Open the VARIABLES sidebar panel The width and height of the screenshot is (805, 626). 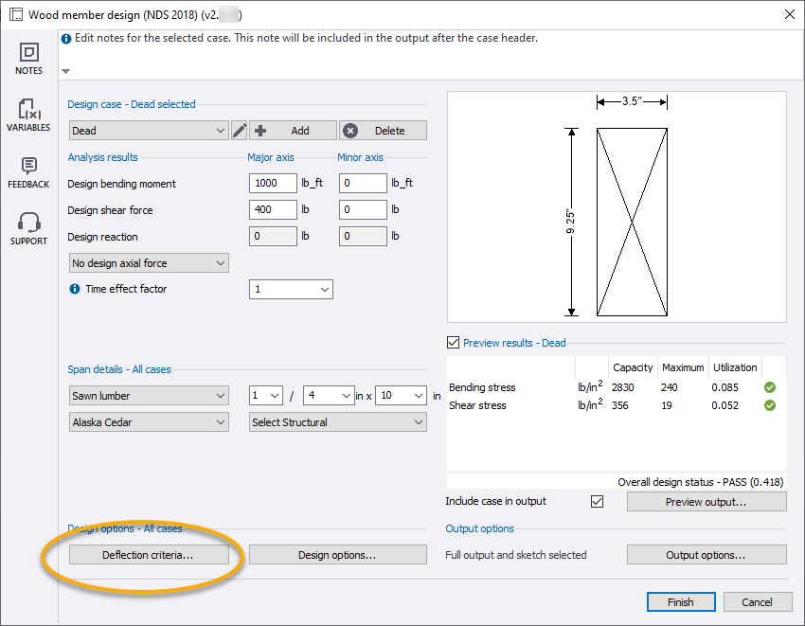pos(28,115)
